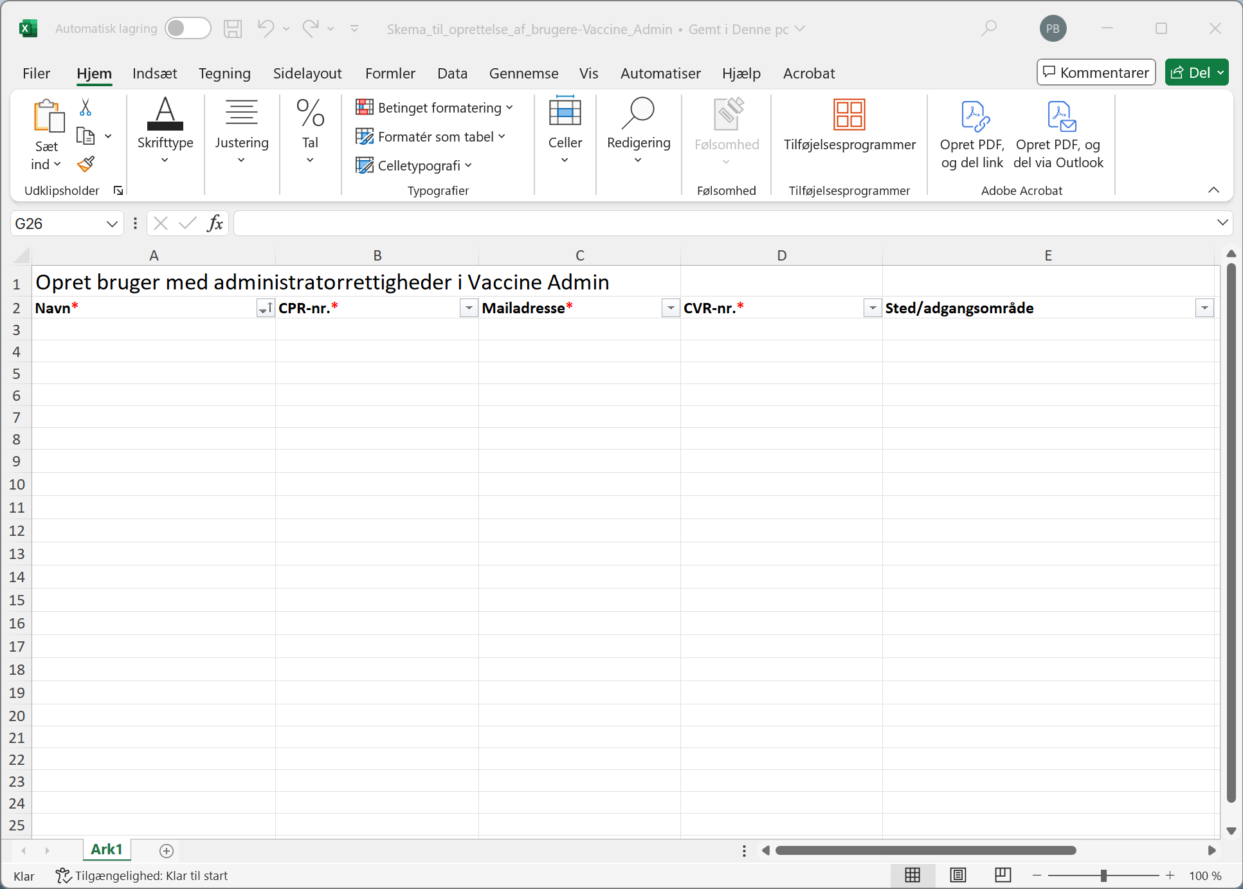Open the Automatiser tab
Image resolution: width=1243 pixels, height=889 pixels.
pyautogui.click(x=660, y=73)
